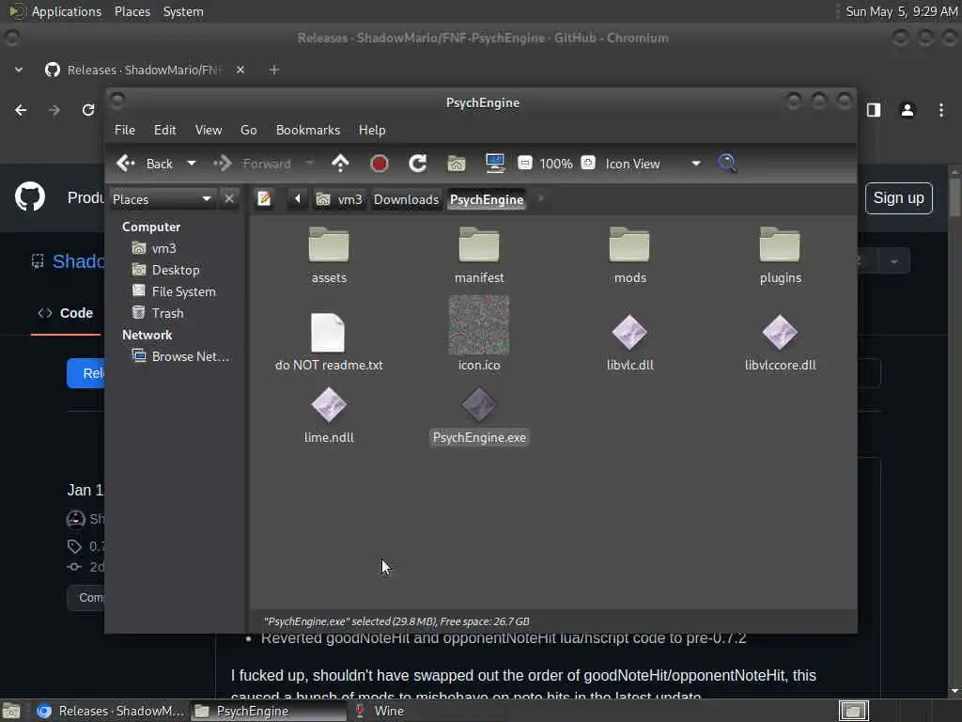
Task: Select the assets folder icon
Action: pos(329,245)
